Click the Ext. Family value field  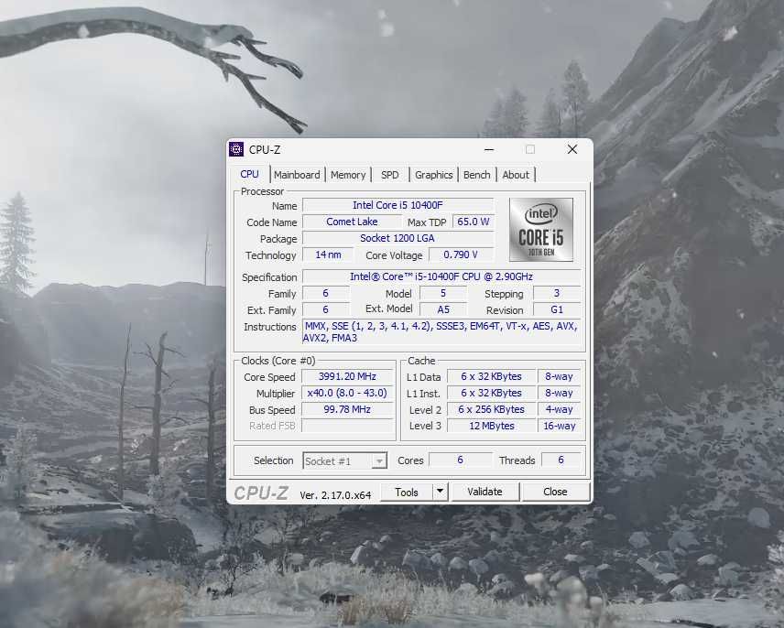coord(326,309)
